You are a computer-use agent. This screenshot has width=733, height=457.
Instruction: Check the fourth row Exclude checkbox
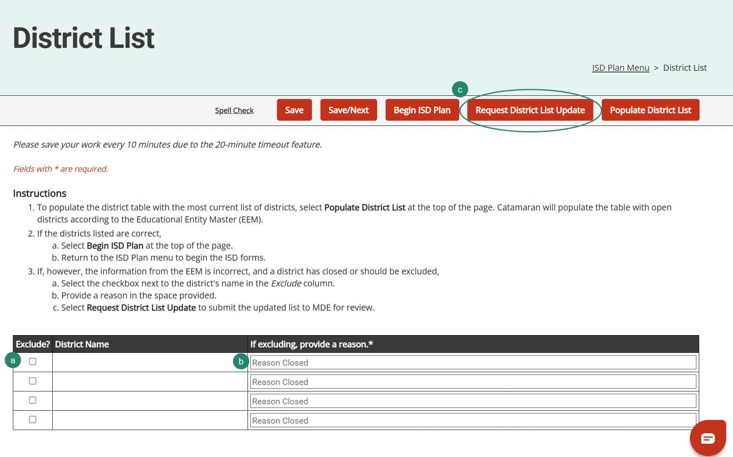point(33,420)
